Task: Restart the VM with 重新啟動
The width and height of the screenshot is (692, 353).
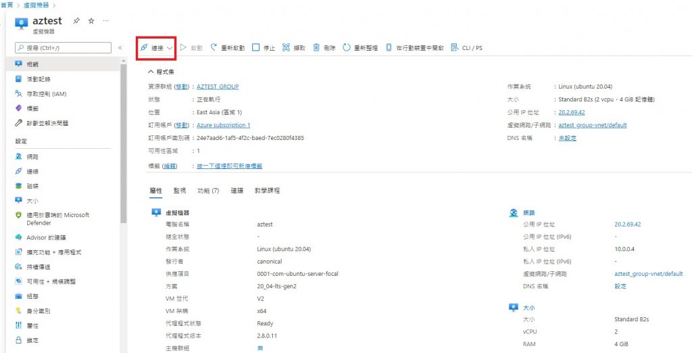Action: (227, 48)
